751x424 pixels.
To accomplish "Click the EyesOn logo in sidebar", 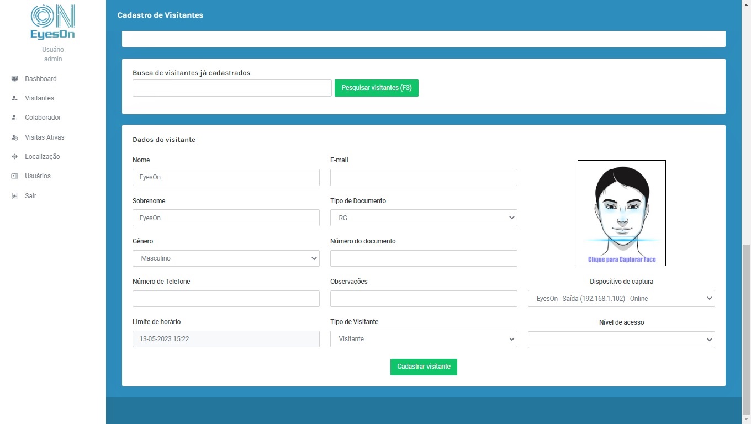I will tap(52, 22).
